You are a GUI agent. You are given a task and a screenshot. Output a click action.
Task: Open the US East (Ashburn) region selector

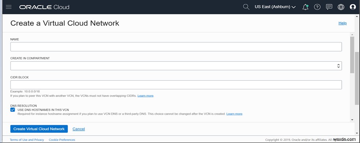[x=275, y=7]
